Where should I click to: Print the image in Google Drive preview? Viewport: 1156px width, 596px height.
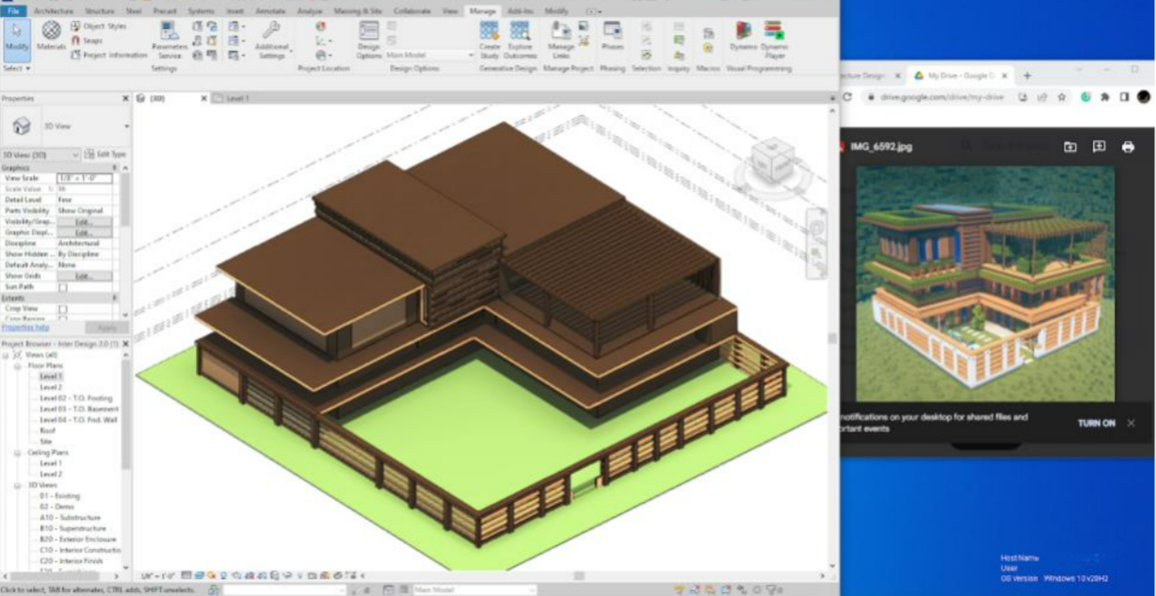tap(1128, 147)
